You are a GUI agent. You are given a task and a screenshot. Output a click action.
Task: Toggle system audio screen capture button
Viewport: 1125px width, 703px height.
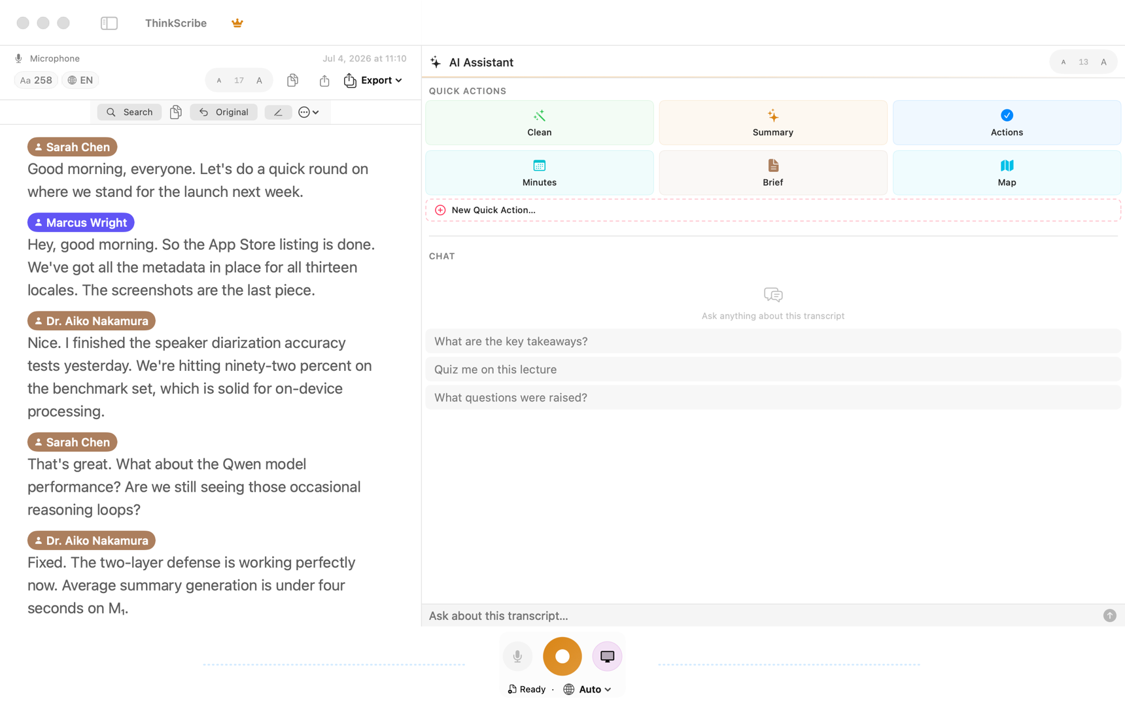click(x=608, y=657)
